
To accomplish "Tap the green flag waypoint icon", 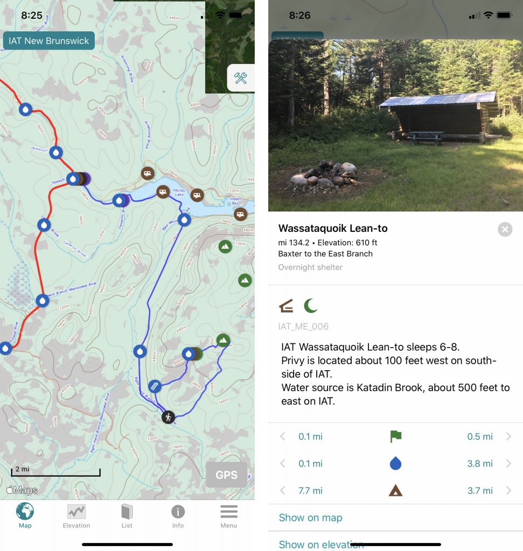I will pyautogui.click(x=396, y=436).
